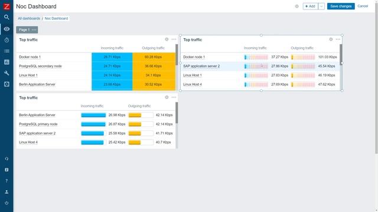378x212 pixels.
Task: Click the incoming traffic bar for Berlin Application Server
Action: point(93,115)
